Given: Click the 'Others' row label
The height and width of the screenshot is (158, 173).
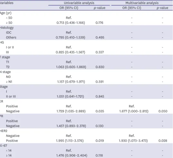Looking at the screenshot, I should pyautogui.click(x=11, y=37).
